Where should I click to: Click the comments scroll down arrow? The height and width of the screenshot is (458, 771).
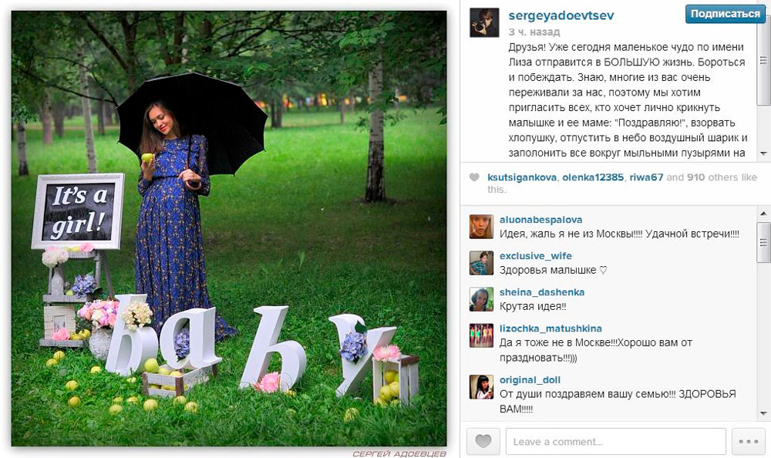coord(763,413)
